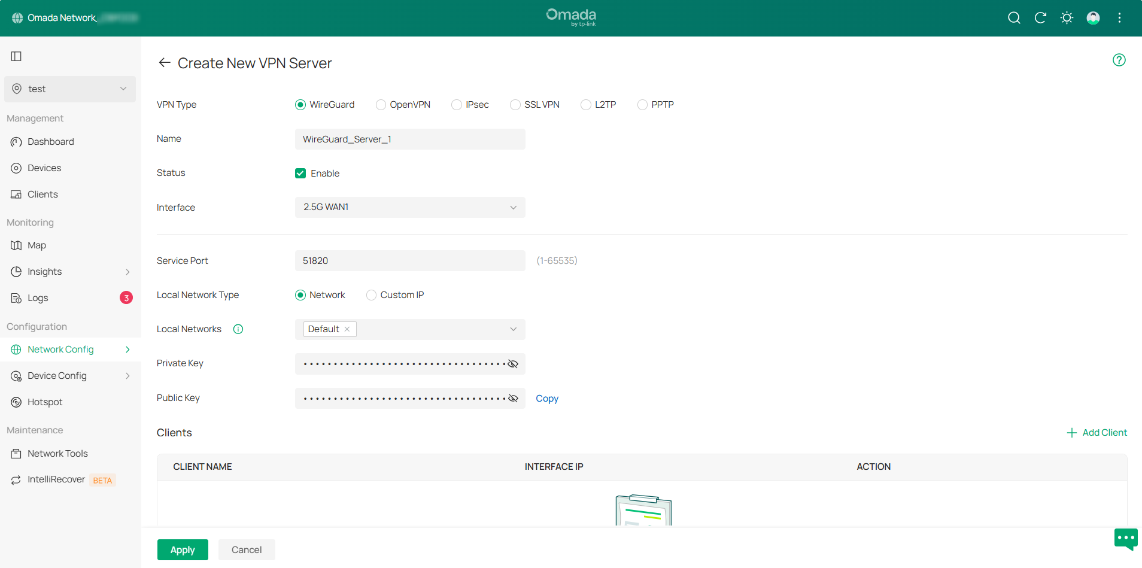Screen dimensions: 1142x568
Task: Open Network Config menu item
Action: click(60, 349)
